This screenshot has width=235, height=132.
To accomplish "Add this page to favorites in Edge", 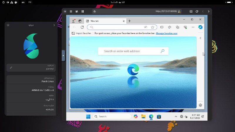I will (x=152, y=27).
